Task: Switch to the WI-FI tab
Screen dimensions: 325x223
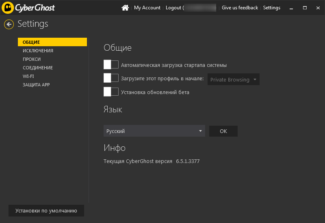Action: click(x=28, y=76)
